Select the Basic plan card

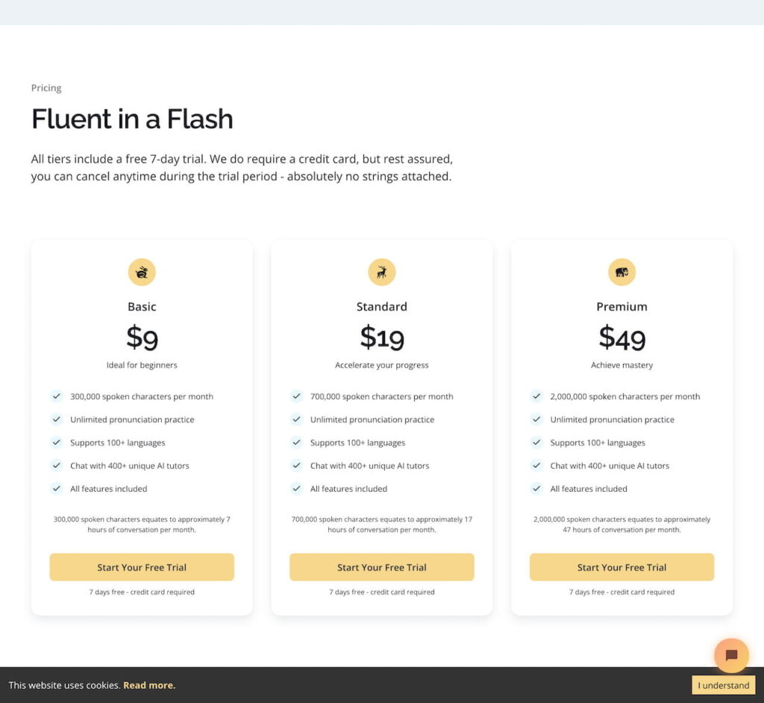(142, 307)
